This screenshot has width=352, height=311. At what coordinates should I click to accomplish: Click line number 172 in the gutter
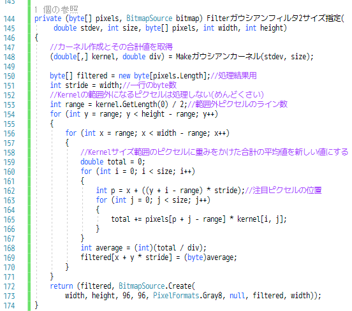[9, 287]
